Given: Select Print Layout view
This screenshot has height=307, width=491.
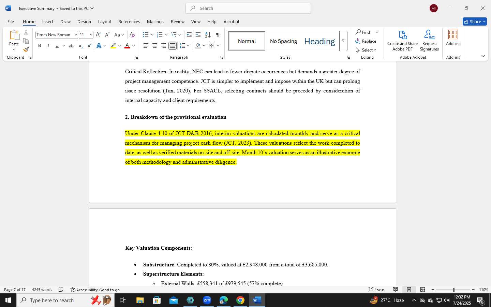Looking at the screenshot, I should [409, 290].
